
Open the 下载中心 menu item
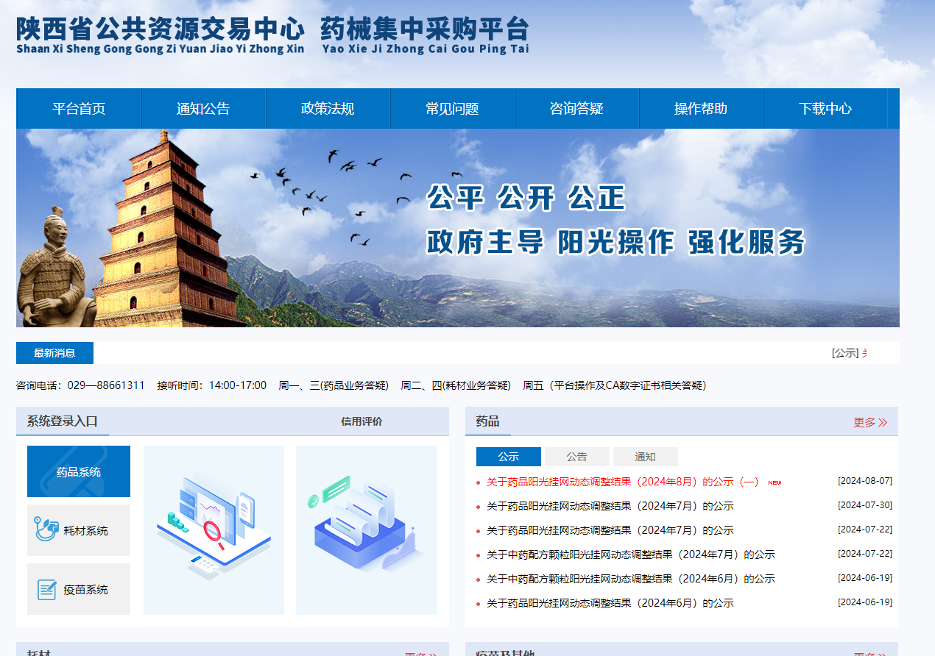tap(825, 108)
